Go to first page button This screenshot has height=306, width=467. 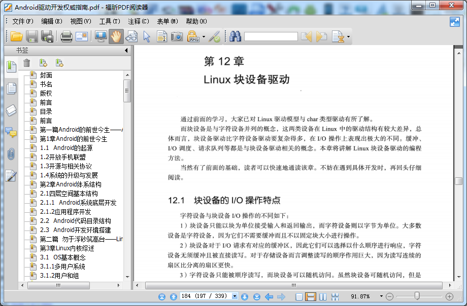tap(162, 296)
